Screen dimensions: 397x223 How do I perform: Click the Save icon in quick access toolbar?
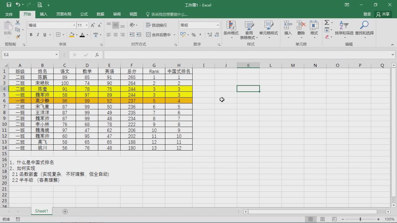(9, 5)
